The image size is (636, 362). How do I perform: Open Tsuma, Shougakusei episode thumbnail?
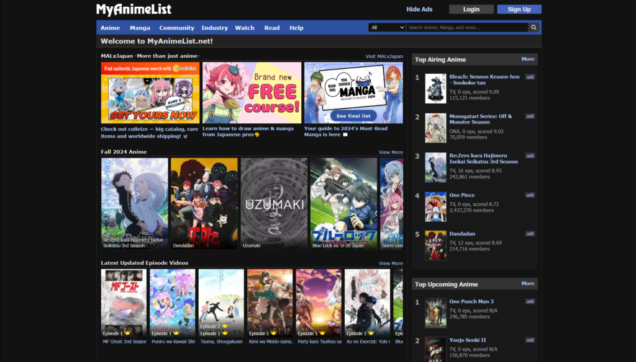[x=221, y=303]
